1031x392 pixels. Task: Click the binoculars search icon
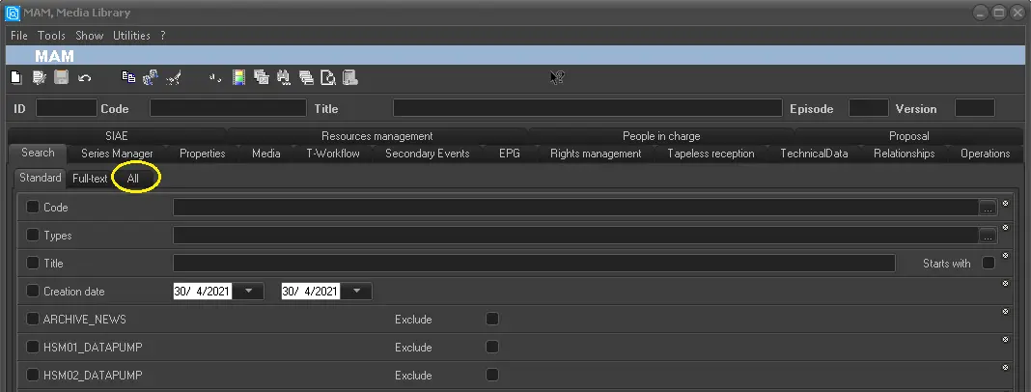[x=283, y=77]
